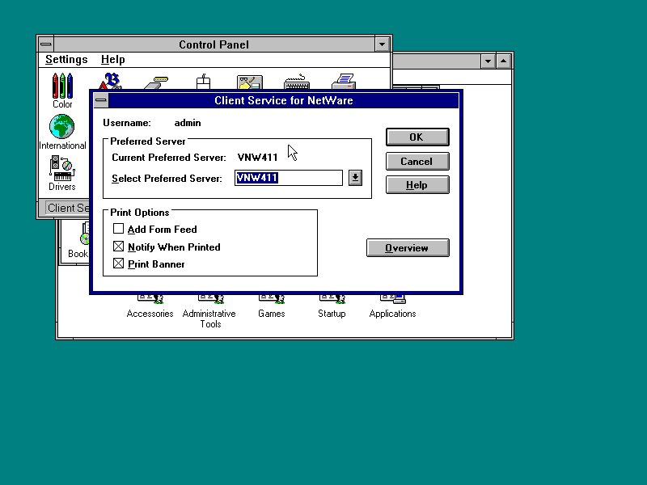Screen dimensions: 647x485
Task: Click the "Select Preferred Server:" label
Action: point(167,179)
